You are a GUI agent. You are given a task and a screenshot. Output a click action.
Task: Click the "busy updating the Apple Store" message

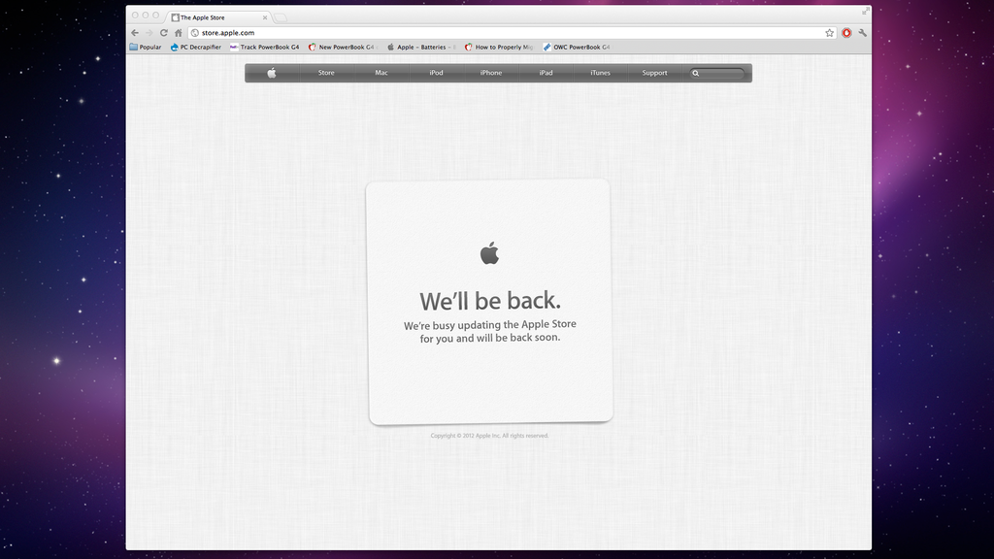[490, 331]
